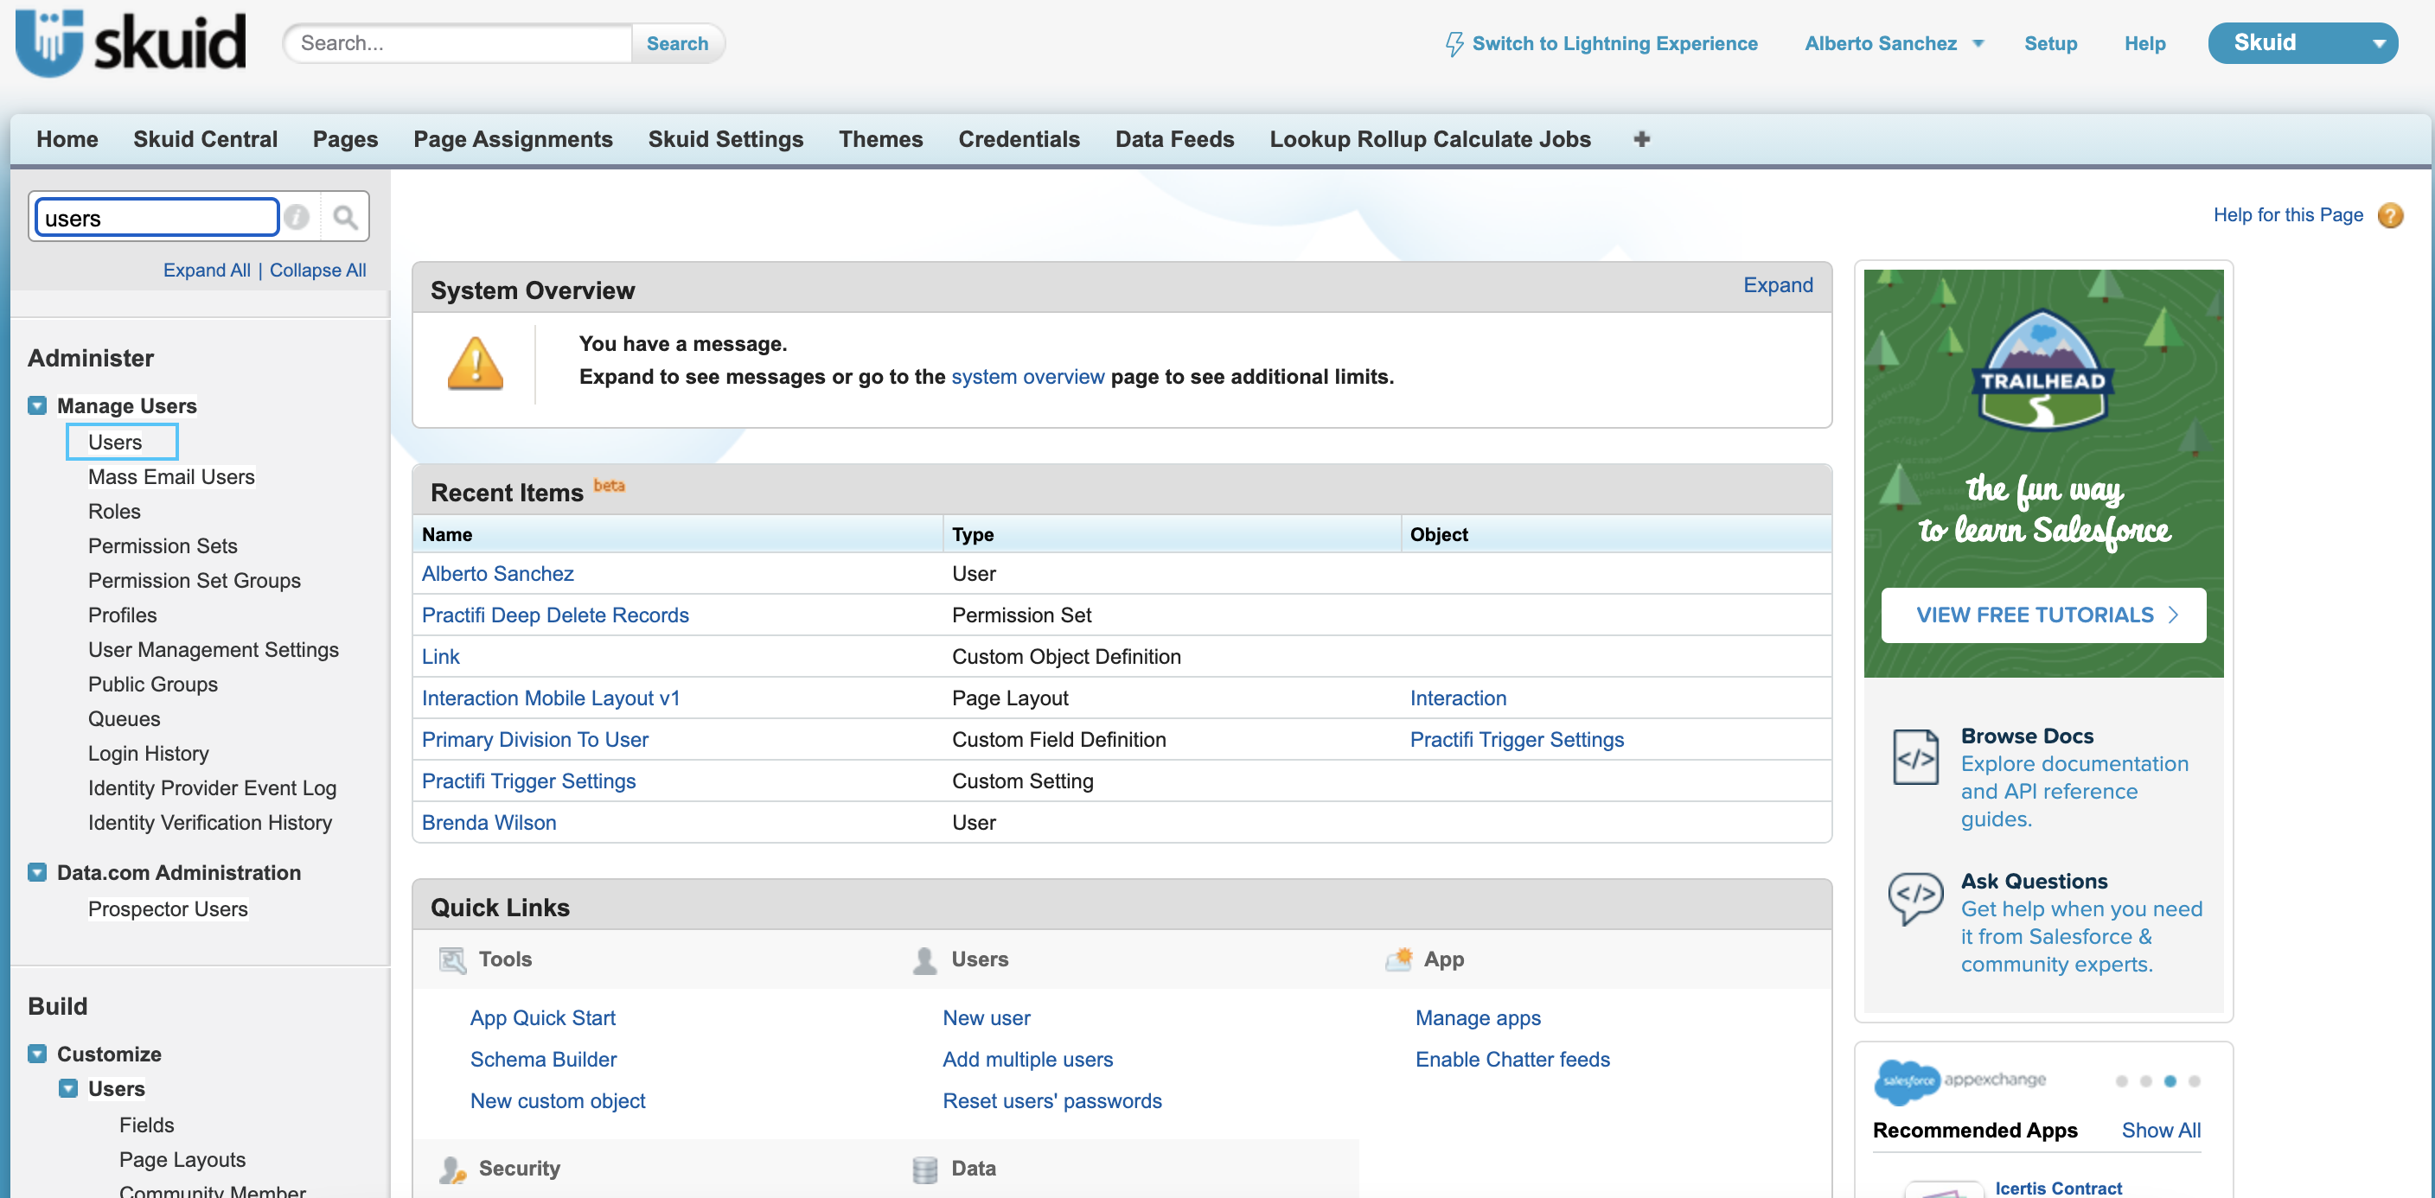2435x1198 pixels.
Task: Click the quick find magnifier icon
Action: [345, 217]
